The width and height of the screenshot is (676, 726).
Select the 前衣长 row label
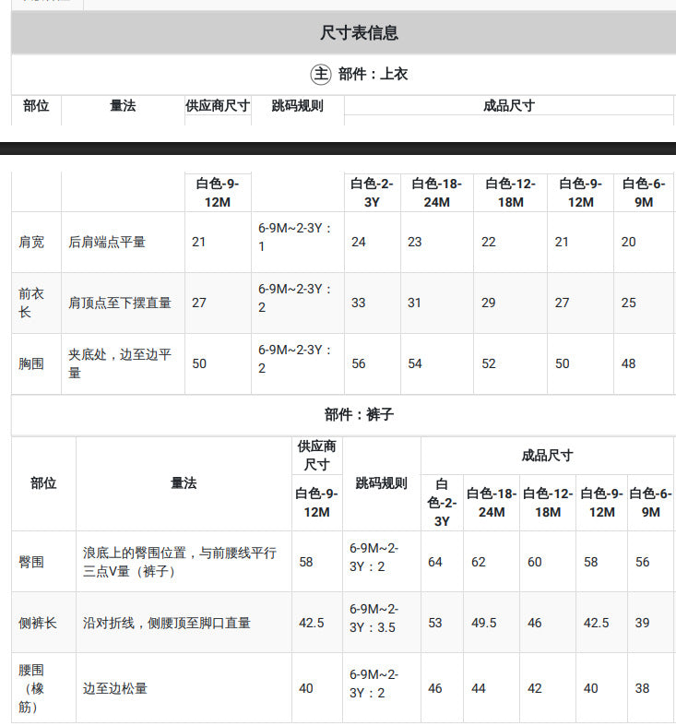[x=31, y=303]
